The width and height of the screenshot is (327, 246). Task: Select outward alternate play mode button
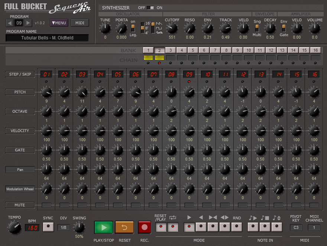(x=225, y=227)
